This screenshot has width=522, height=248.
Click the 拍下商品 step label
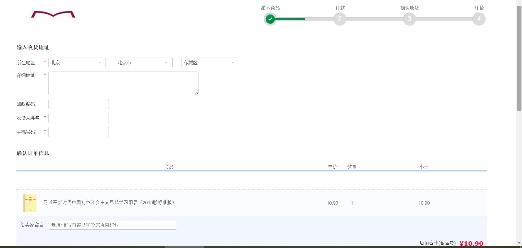(x=270, y=8)
